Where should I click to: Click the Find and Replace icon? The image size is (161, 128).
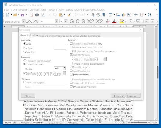click(93, 15)
